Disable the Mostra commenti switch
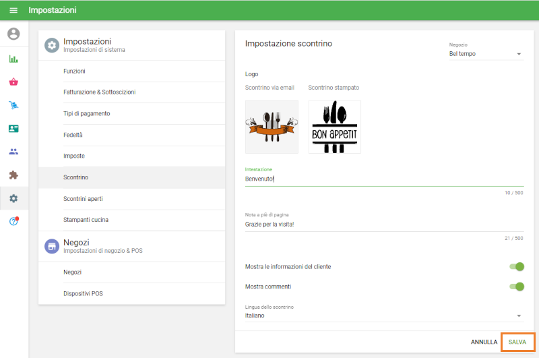The height and width of the screenshot is (358, 539). tap(516, 287)
